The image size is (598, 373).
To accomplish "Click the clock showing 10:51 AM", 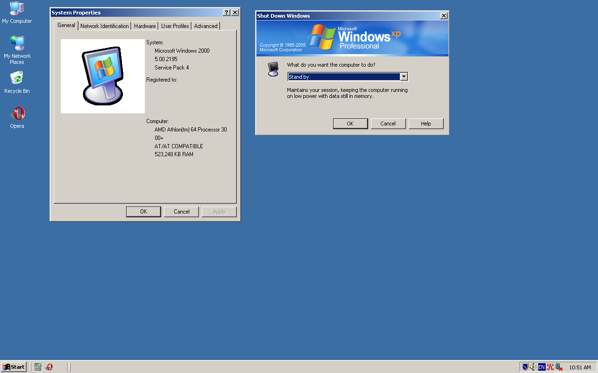I will (x=580, y=367).
